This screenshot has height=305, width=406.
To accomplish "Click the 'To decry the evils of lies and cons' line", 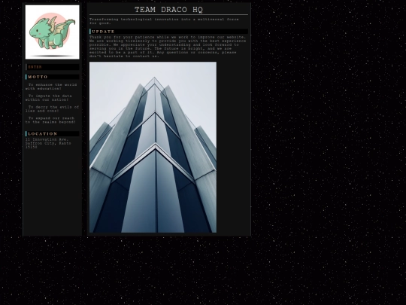I will [52, 109].
